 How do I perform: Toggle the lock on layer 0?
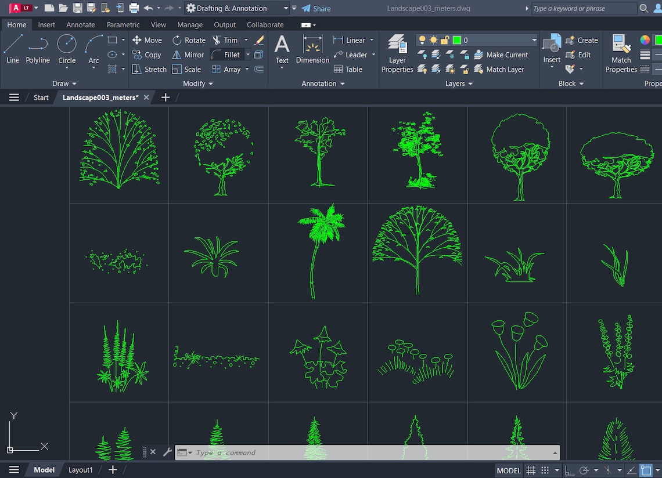point(444,39)
